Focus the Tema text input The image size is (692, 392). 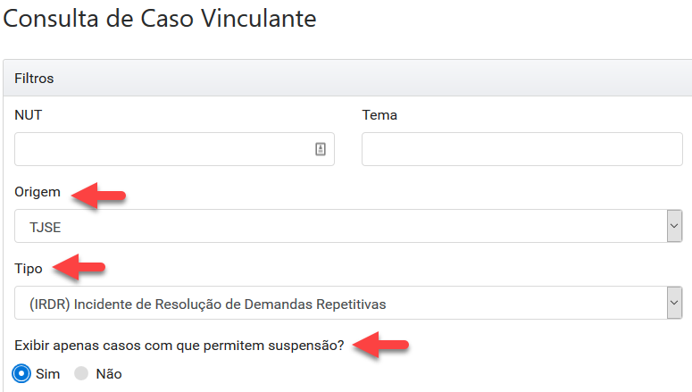521,149
